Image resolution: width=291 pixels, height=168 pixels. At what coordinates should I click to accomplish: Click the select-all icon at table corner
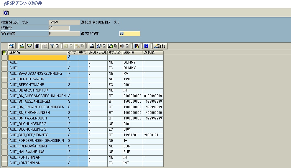(4, 53)
